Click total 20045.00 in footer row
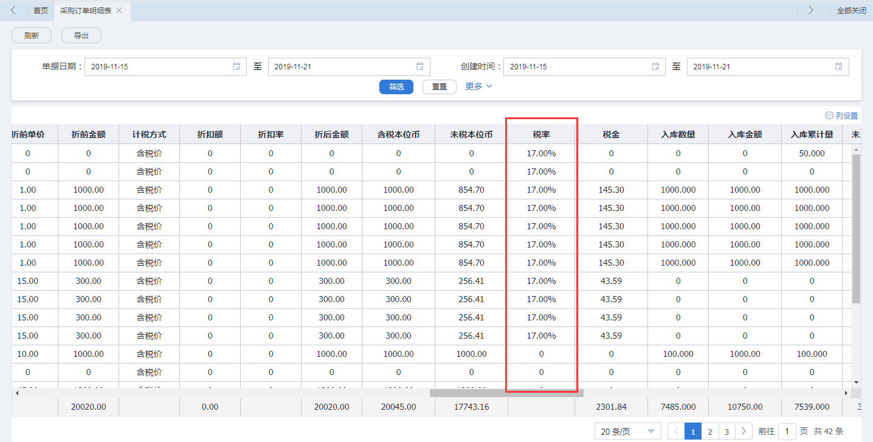 399,407
